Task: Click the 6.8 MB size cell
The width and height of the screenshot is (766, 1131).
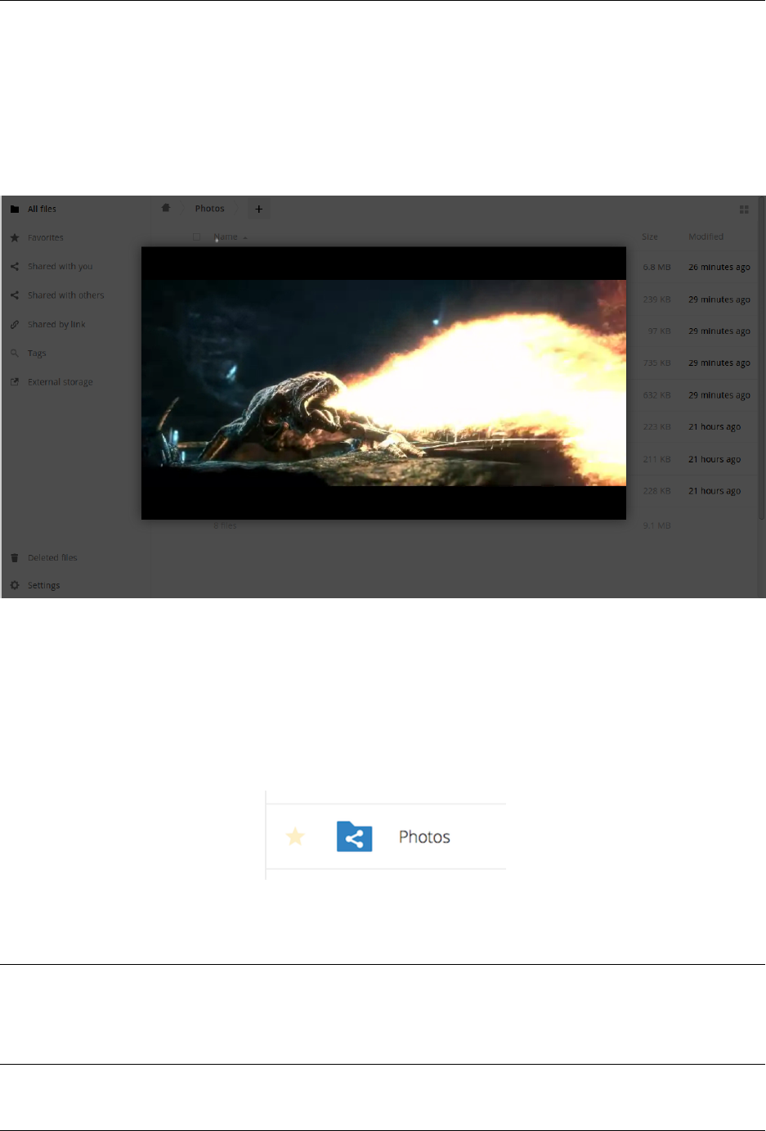Action: [656, 267]
